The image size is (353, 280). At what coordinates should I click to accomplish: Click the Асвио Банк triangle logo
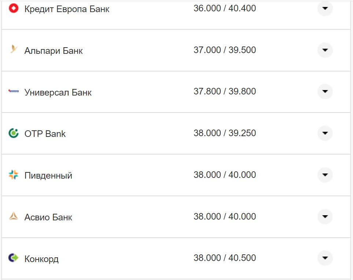tap(14, 216)
